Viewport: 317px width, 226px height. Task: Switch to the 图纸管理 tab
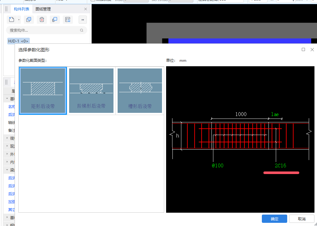tap(43, 9)
